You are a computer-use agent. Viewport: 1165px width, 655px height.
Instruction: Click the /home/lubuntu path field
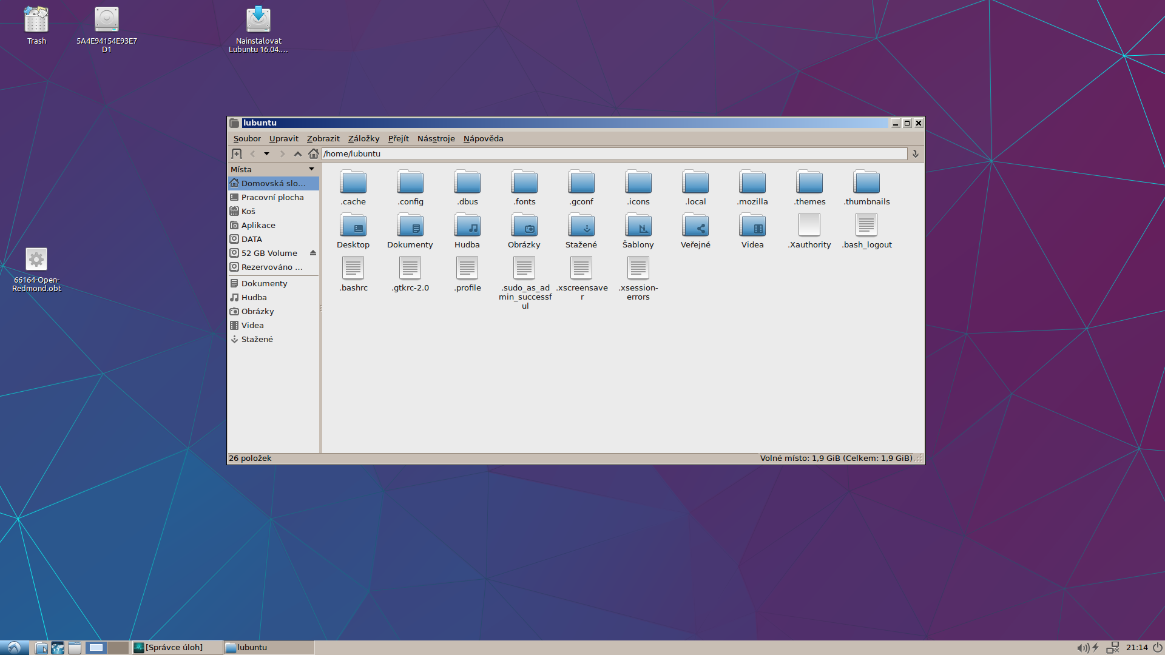613,154
